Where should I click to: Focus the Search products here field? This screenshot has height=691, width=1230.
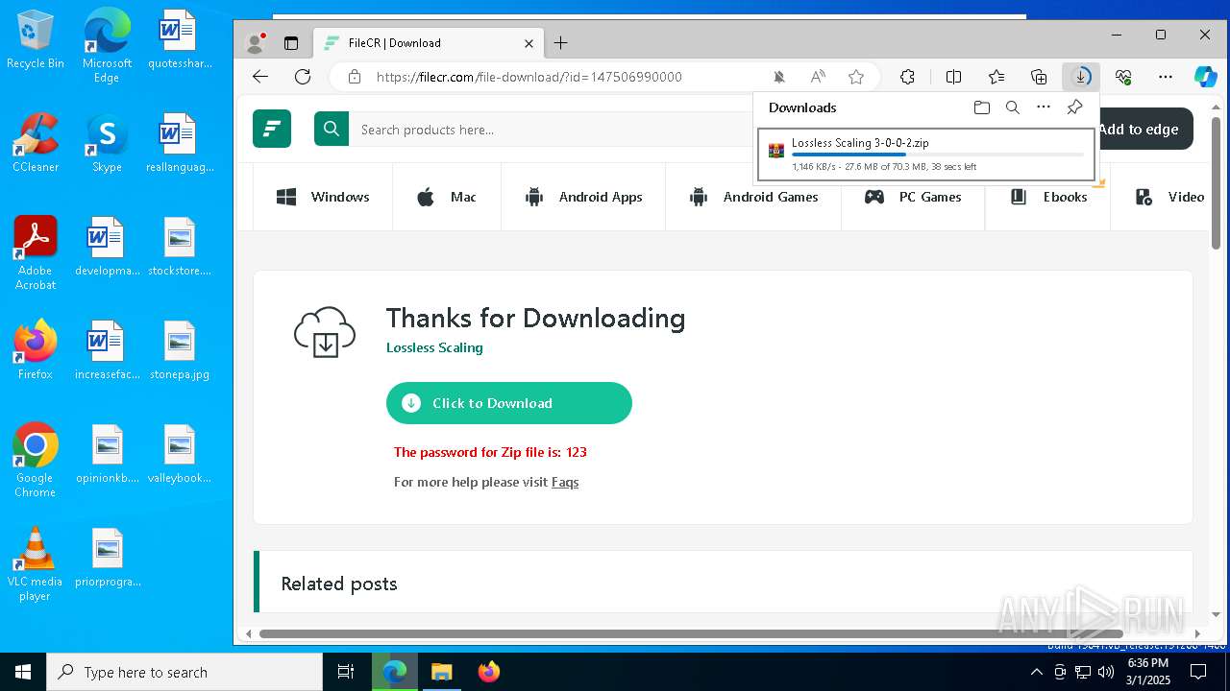(x=551, y=130)
